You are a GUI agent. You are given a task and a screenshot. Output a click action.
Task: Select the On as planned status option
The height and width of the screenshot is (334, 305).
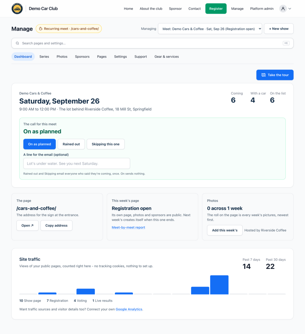tap(39, 144)
